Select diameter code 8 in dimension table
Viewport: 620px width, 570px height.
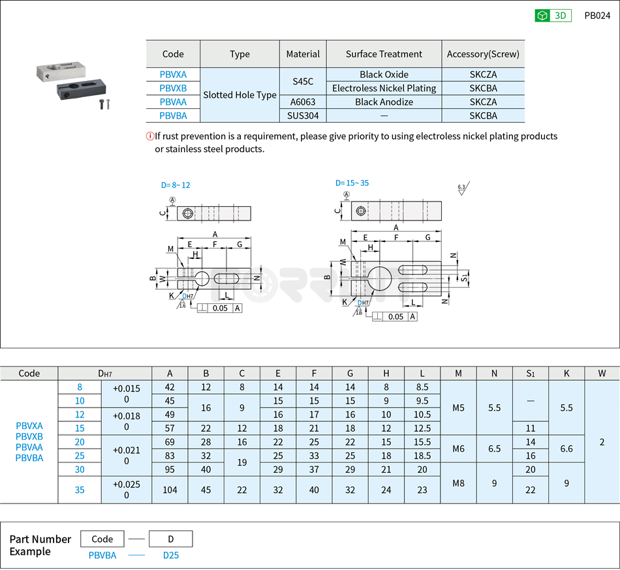click(78, 387)
